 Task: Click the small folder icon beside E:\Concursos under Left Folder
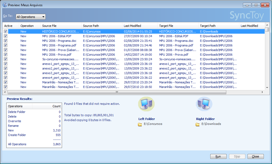[x=140, y=124]
